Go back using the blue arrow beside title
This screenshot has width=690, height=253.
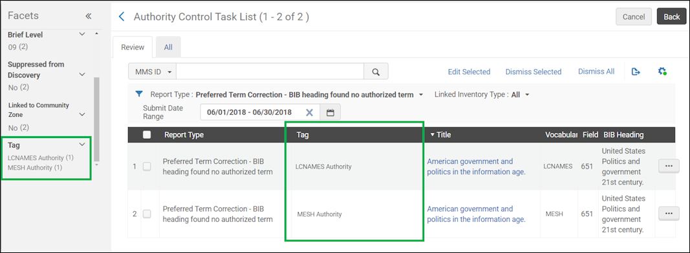pos(122,17)
